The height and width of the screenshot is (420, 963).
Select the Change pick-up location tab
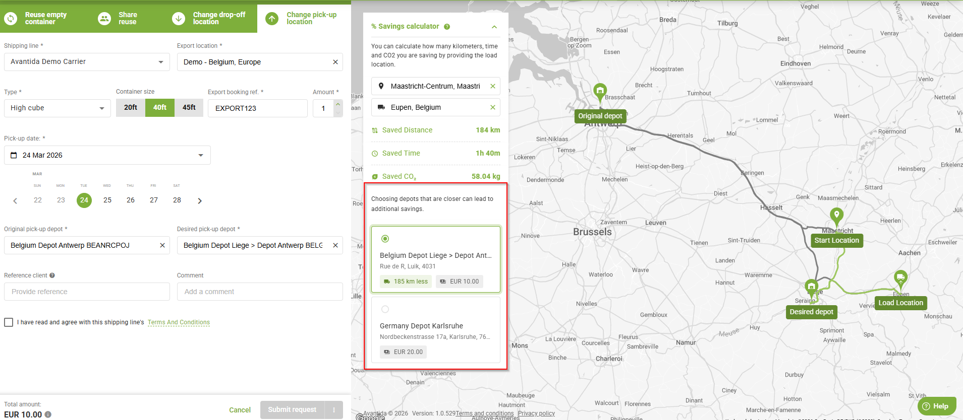(x=304, y=19)
